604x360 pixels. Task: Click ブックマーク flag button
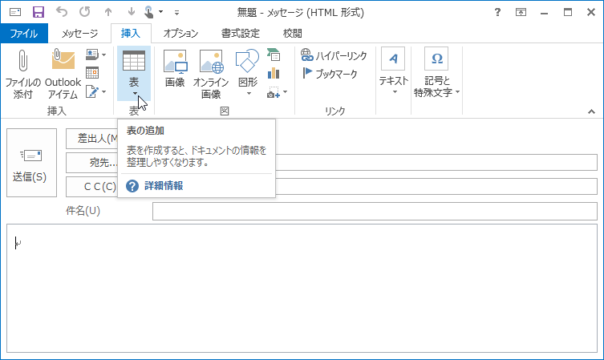330,74
